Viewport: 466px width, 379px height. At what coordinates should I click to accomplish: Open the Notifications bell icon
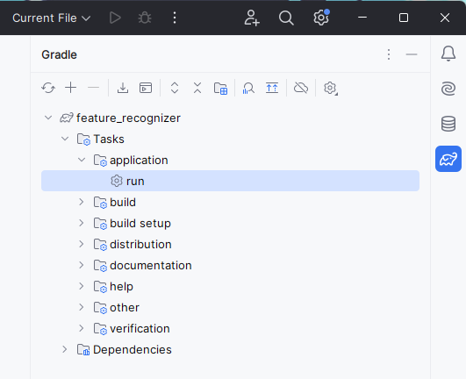pyautogui.click(x=448, y=54)
